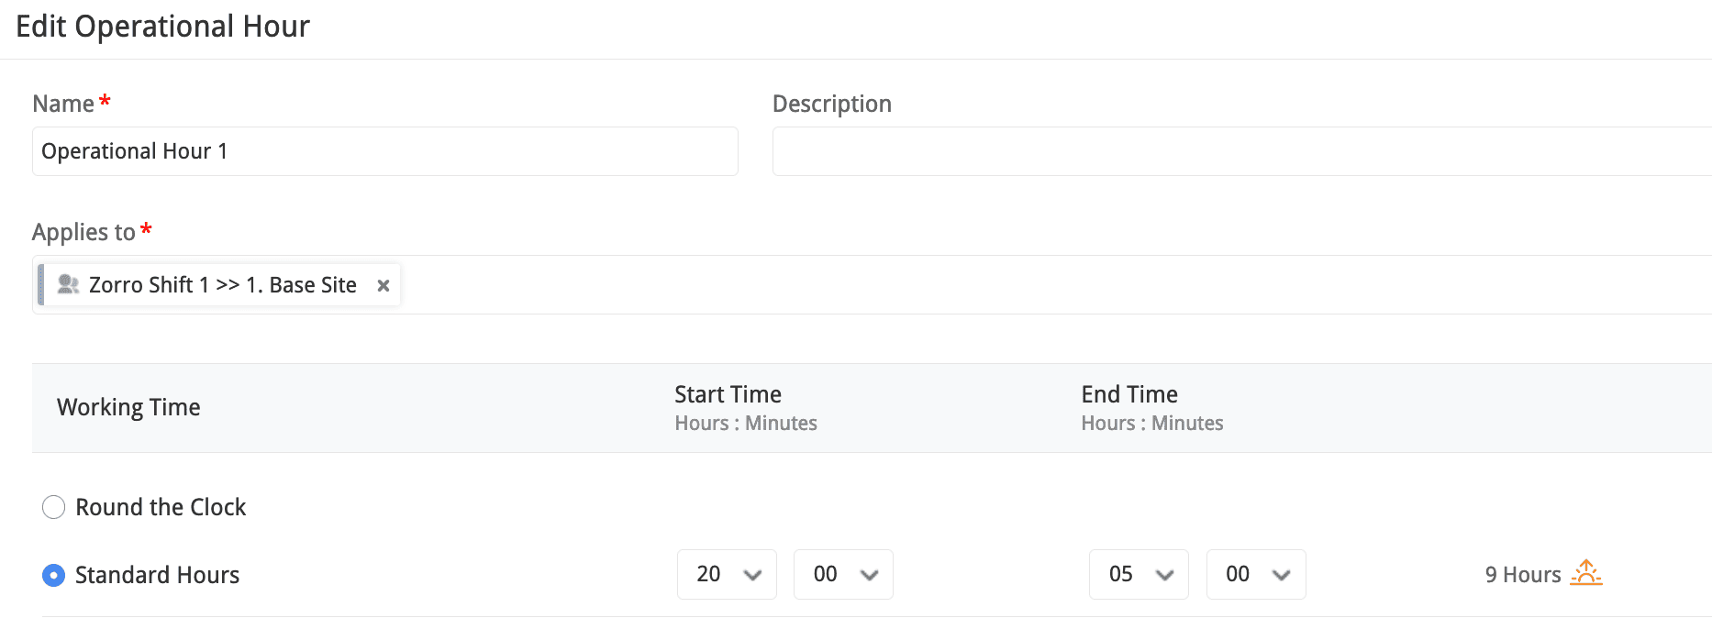The image size is (1712, 640).
Task: Click the Edit Operational Hour title
Action: [x=163, y=27]
